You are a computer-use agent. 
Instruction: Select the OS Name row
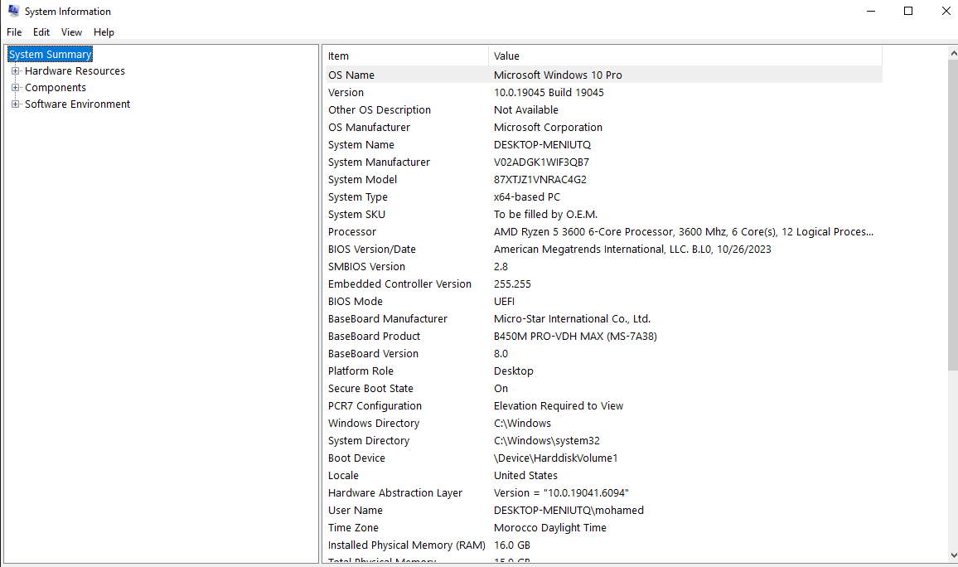(x=604, y=75)
